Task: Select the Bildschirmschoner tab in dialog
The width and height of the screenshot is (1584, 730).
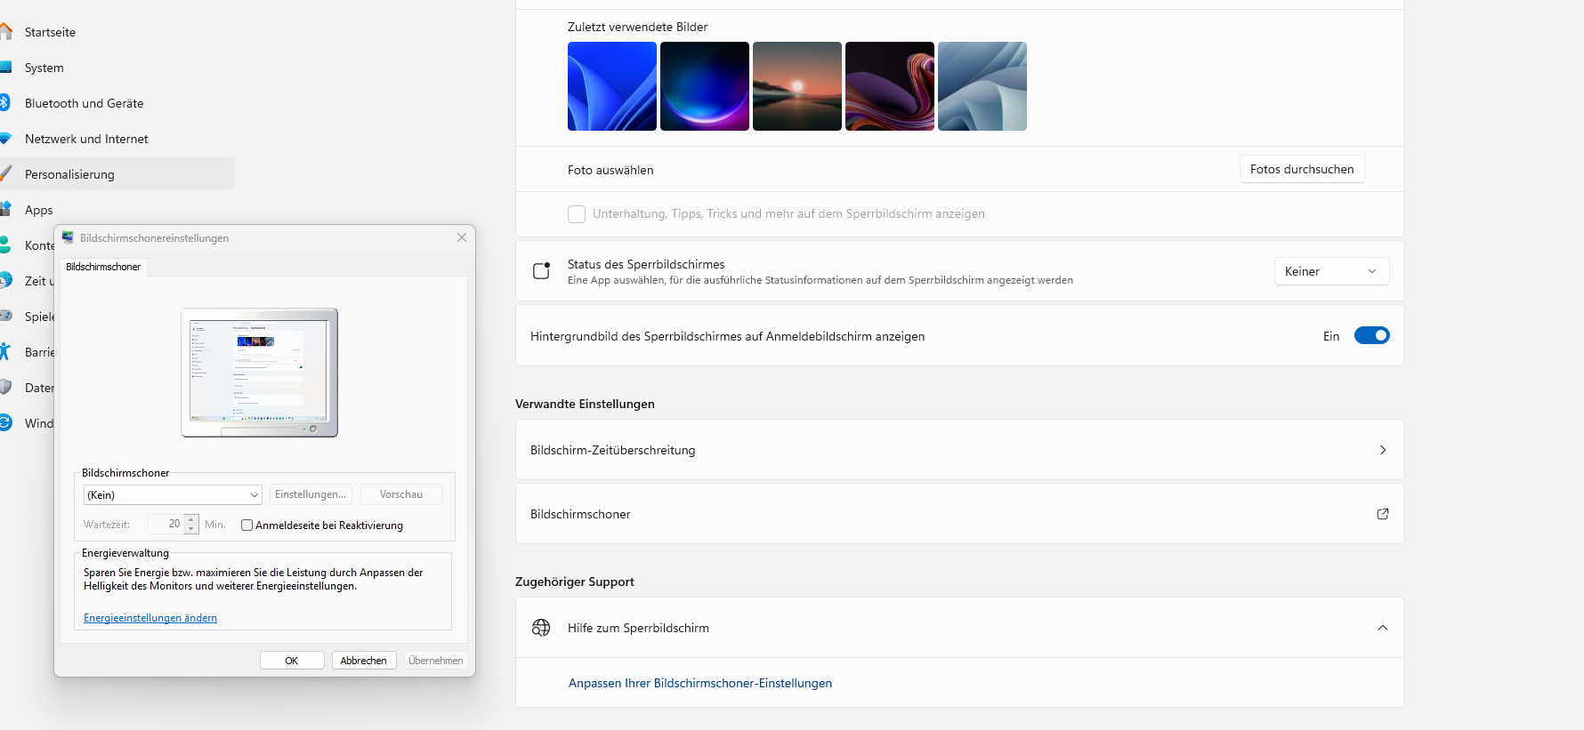Action: click(103, 267)
